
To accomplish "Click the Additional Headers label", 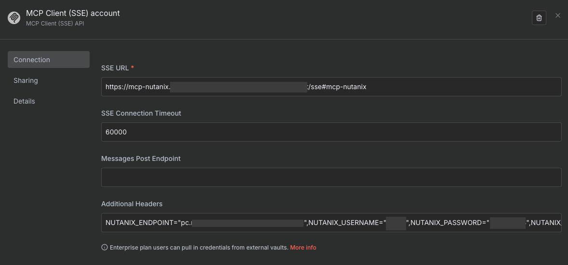I will coord(132,204).
